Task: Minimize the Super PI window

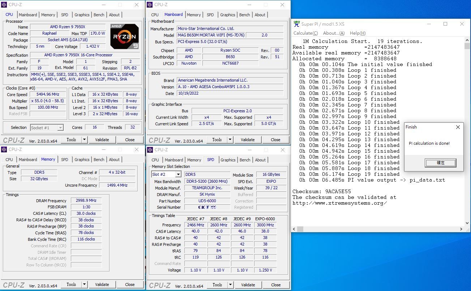Action: 429,24
